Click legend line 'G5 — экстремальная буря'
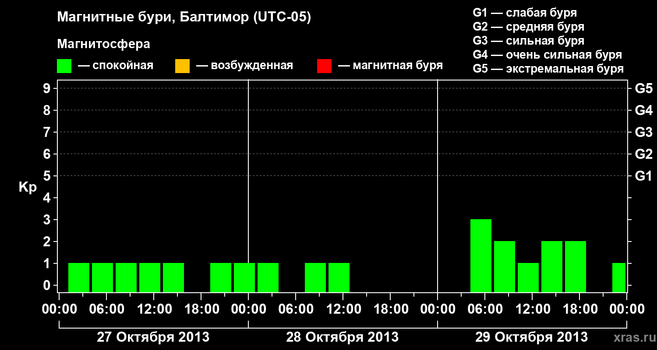The height and width of the screenshot is (350, 657). pyautogui.click(x=548, y=69)
